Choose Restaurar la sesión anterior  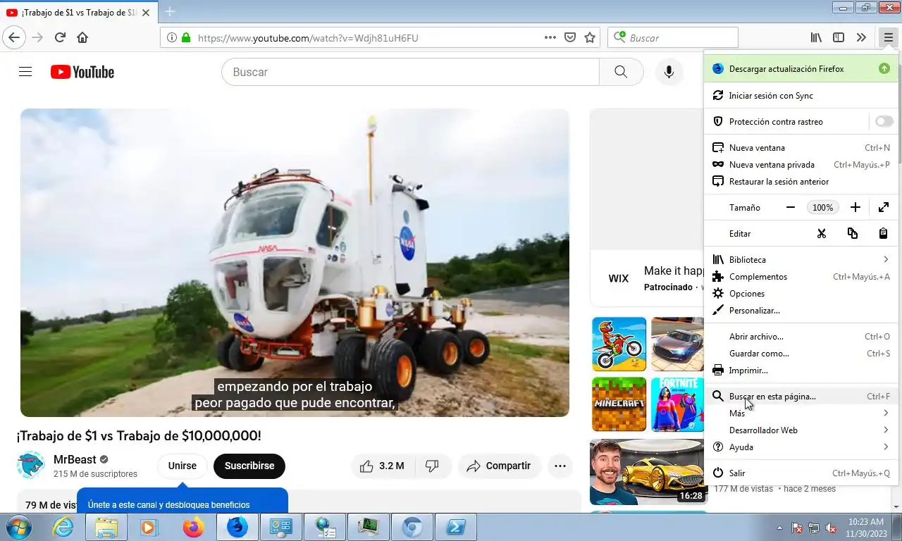point(801,181)
